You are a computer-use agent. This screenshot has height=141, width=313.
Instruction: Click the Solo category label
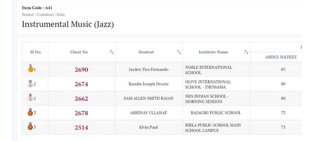coord(61,15)
